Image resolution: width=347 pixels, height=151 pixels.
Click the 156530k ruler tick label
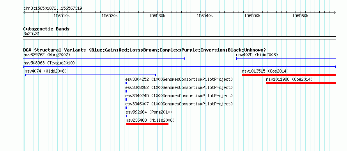click(x=158, y=16)
